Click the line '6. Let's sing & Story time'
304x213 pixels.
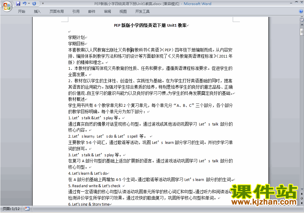89,204
